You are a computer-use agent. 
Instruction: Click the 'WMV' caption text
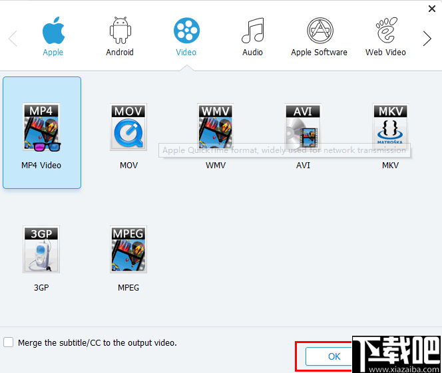tap(216, 166)
